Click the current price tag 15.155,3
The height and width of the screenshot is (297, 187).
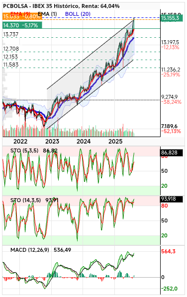(172, 18)
